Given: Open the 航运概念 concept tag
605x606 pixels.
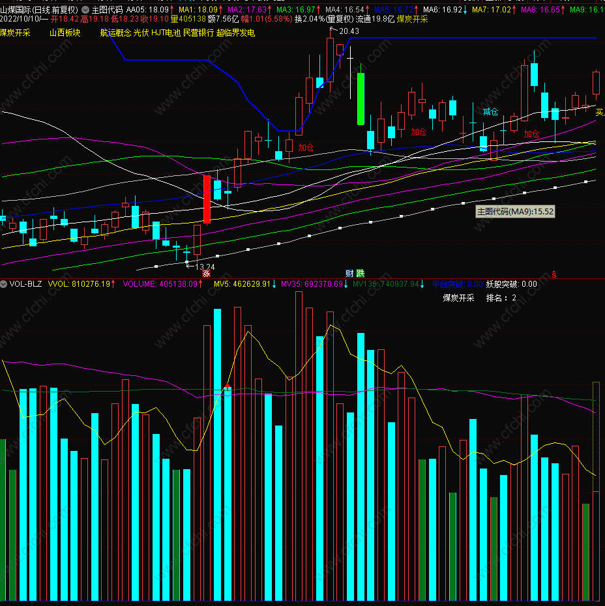Looking at the screenshot, I should (115, 33).
